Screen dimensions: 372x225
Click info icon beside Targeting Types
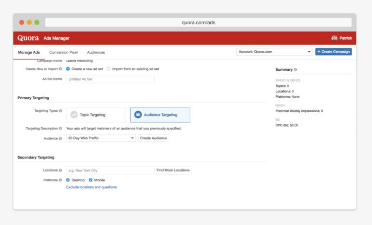click(x=60, y=111)
